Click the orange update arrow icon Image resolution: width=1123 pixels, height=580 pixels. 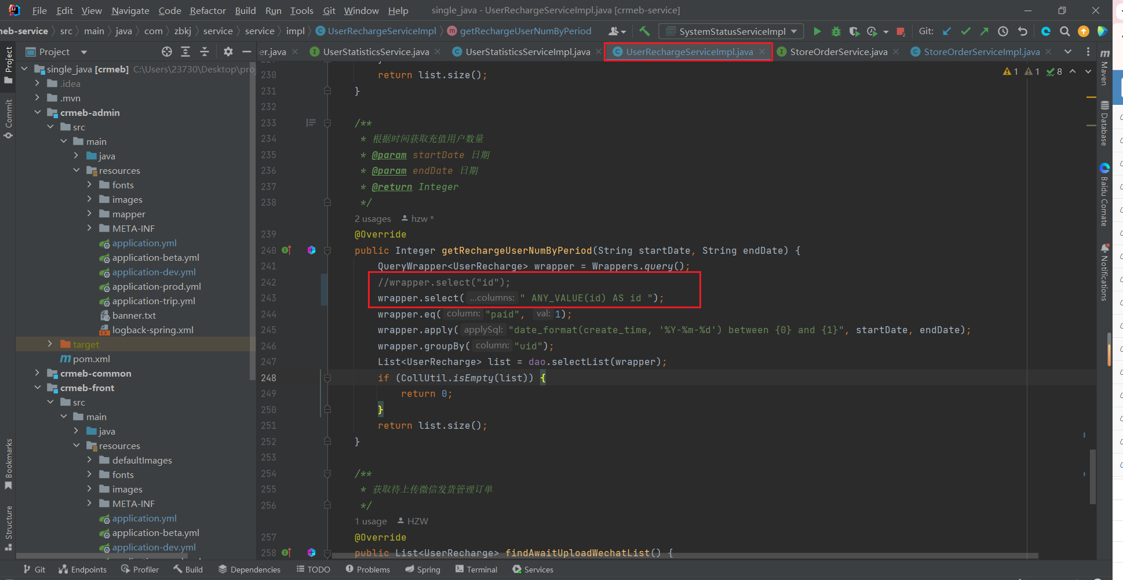(1083, 31)
